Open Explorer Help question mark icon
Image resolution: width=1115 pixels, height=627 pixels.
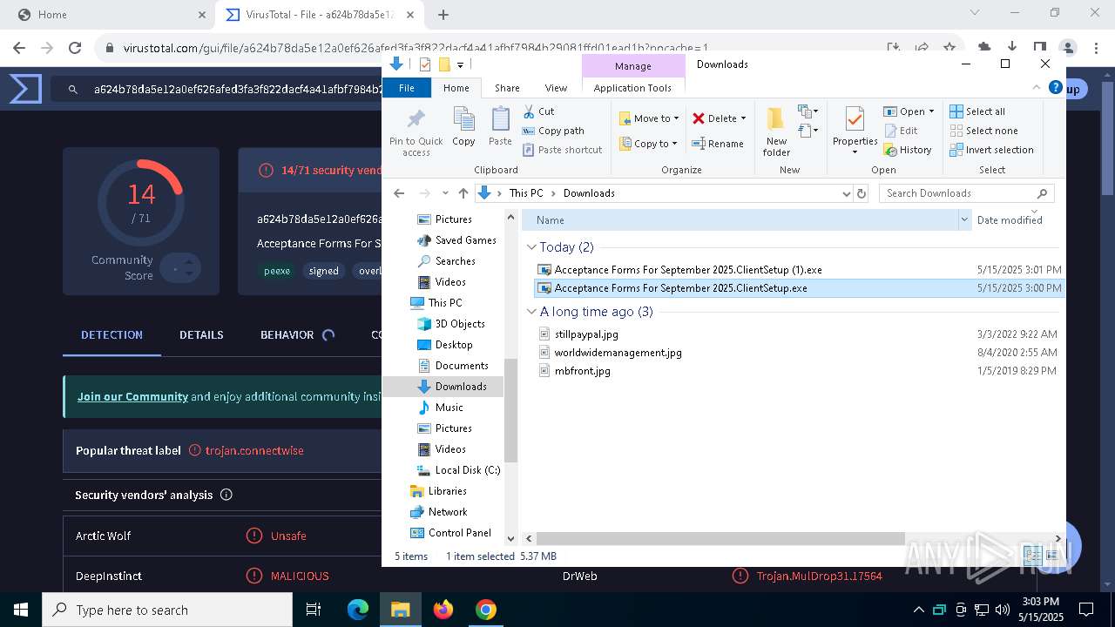click(x=1056, y=88)
